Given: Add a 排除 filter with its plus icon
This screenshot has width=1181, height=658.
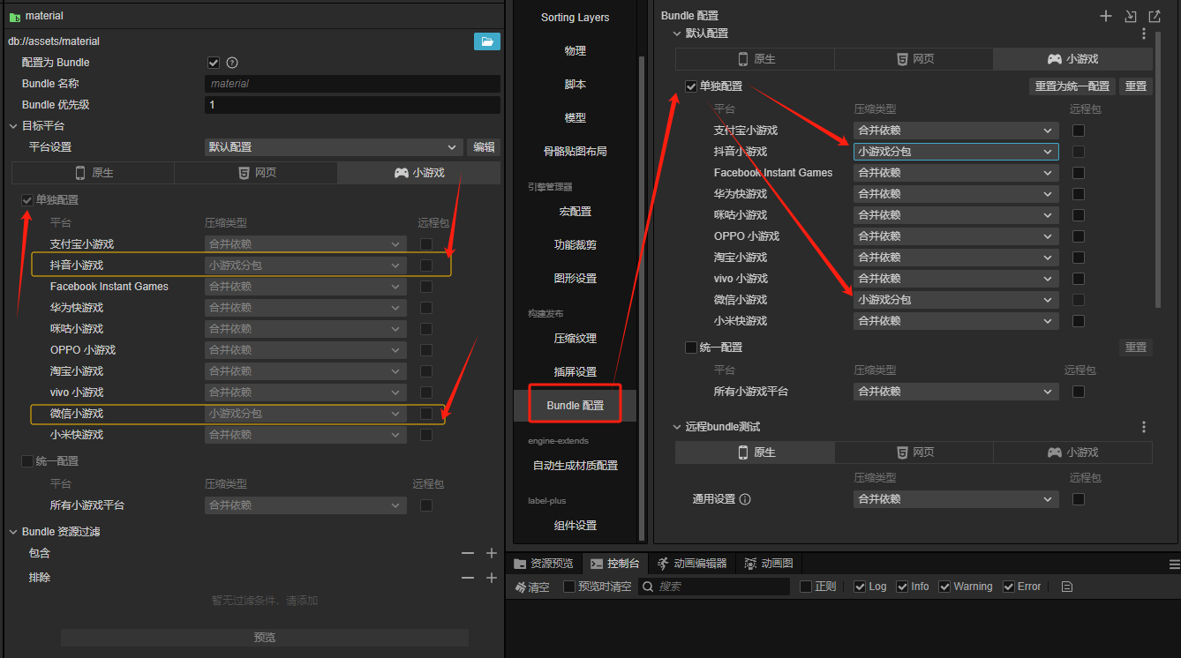Looking at the screenshot, I should click(x=492, y=578).
